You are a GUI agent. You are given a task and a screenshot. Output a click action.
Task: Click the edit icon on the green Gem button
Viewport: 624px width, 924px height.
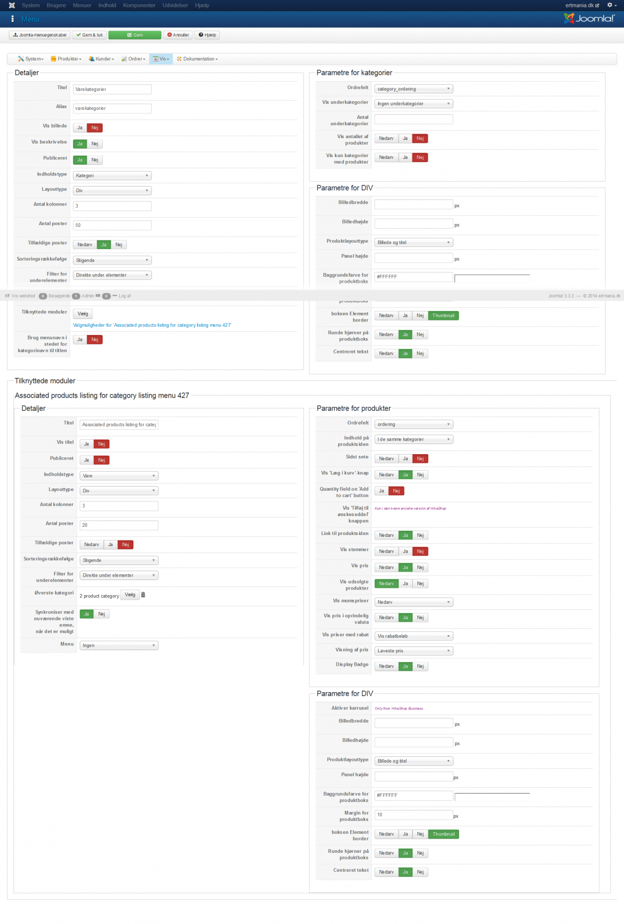coord(130,35)
